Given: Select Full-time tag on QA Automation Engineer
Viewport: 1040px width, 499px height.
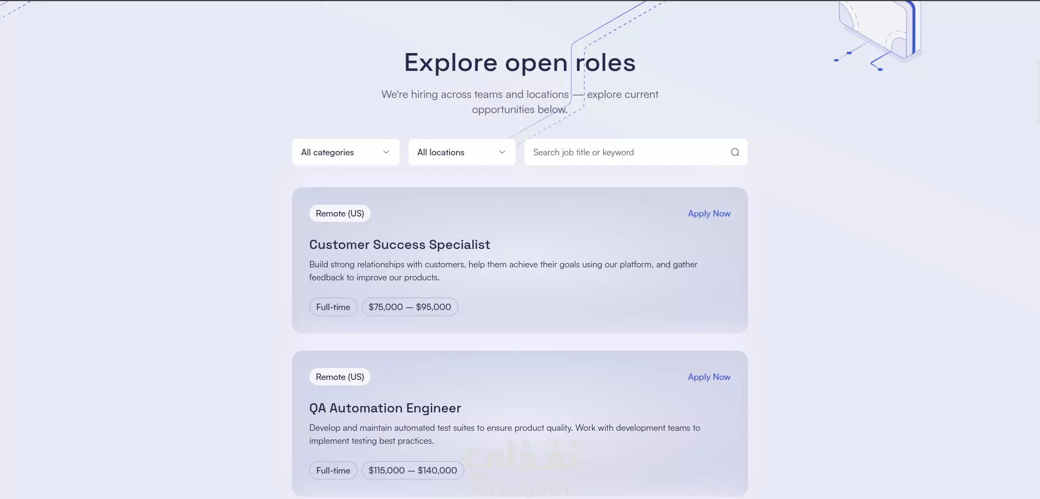Looking at the screenshot, I should tap(333, 470).
